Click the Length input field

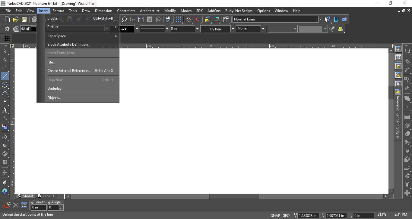(39, 207)
